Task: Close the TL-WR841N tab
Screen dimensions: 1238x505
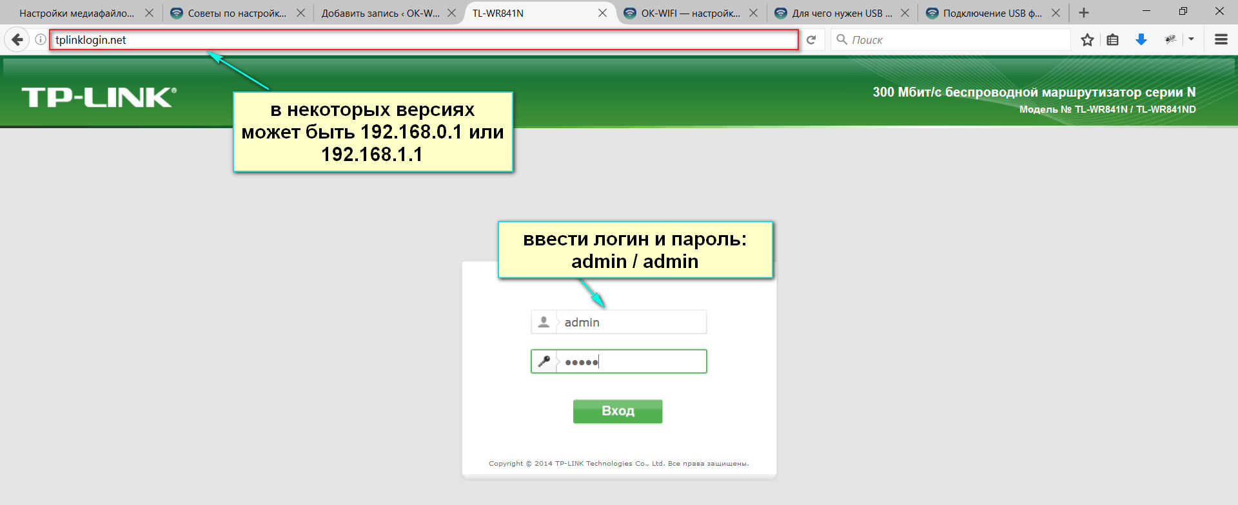Action: coord(602,13)
